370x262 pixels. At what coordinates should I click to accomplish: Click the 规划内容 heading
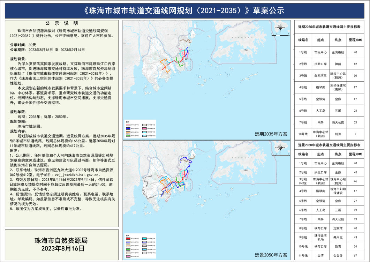[18, 131]
